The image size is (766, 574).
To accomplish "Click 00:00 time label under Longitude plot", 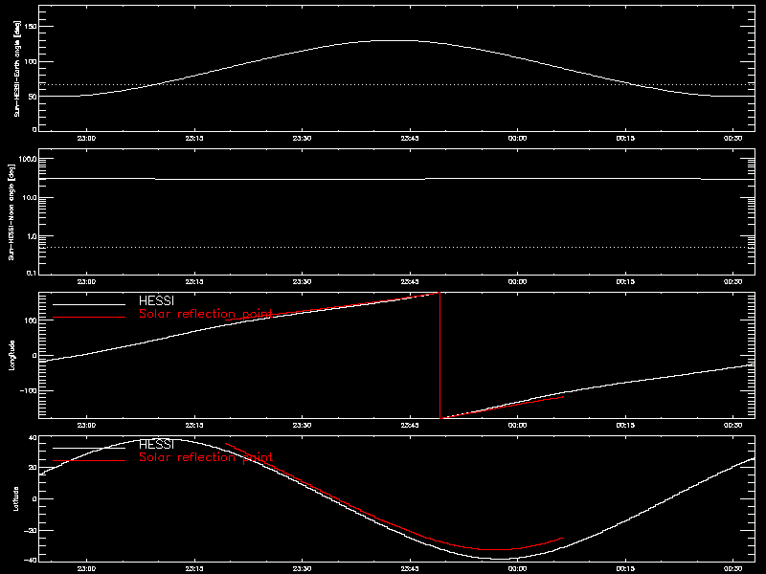I will click(517, 426).
